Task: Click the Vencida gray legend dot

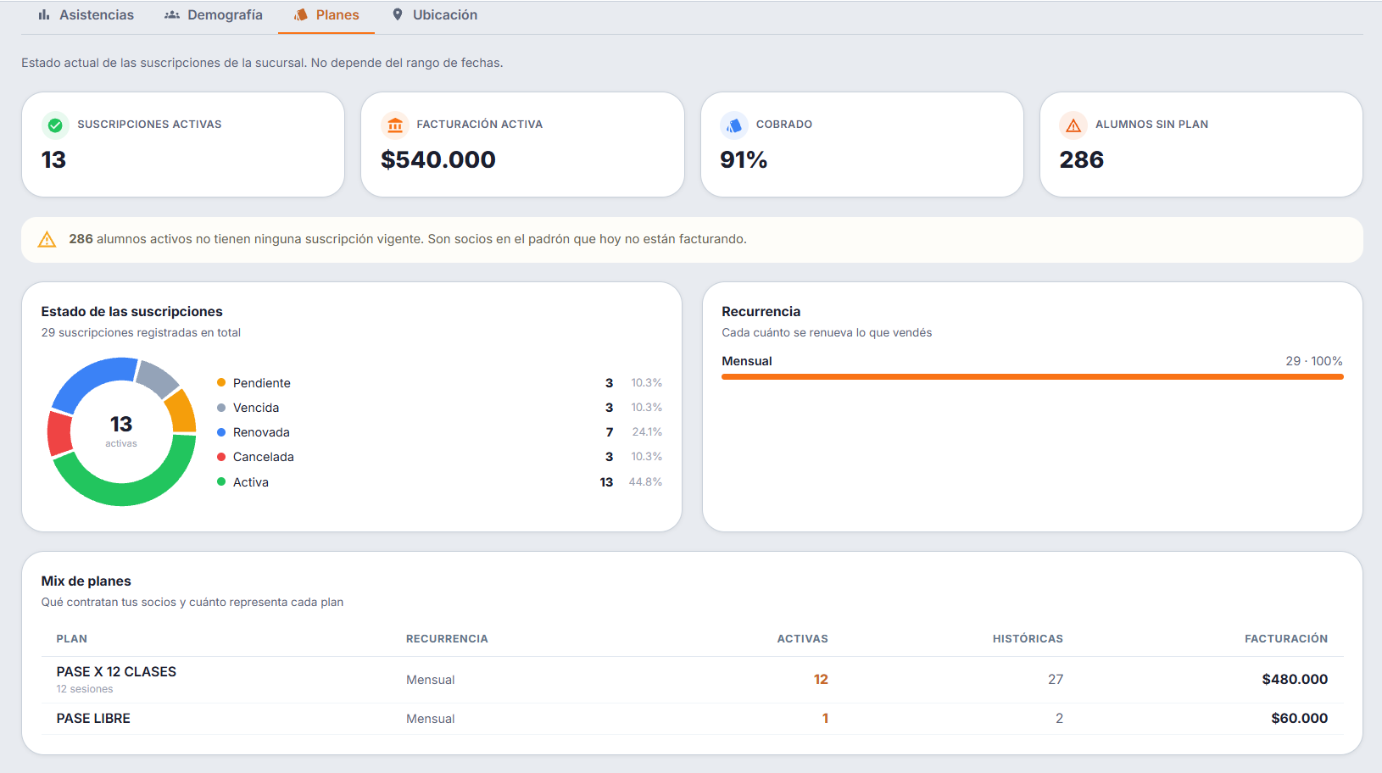Action: tap(221, 408)
